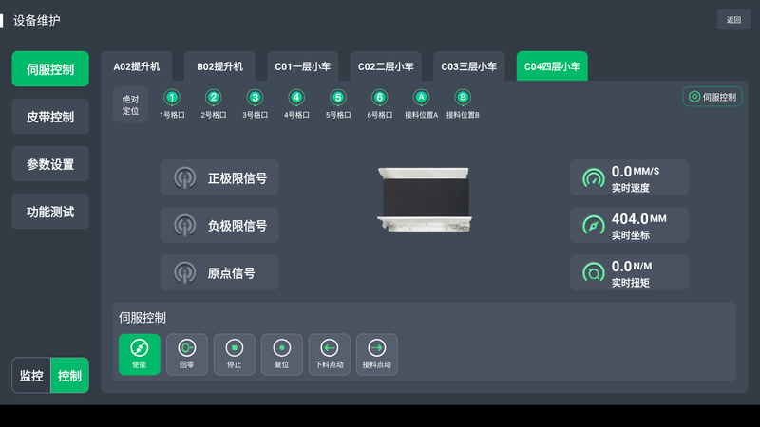760x427 pixels.
Task: Click the 回零 homing button
Action: click(x=187, y=354)
